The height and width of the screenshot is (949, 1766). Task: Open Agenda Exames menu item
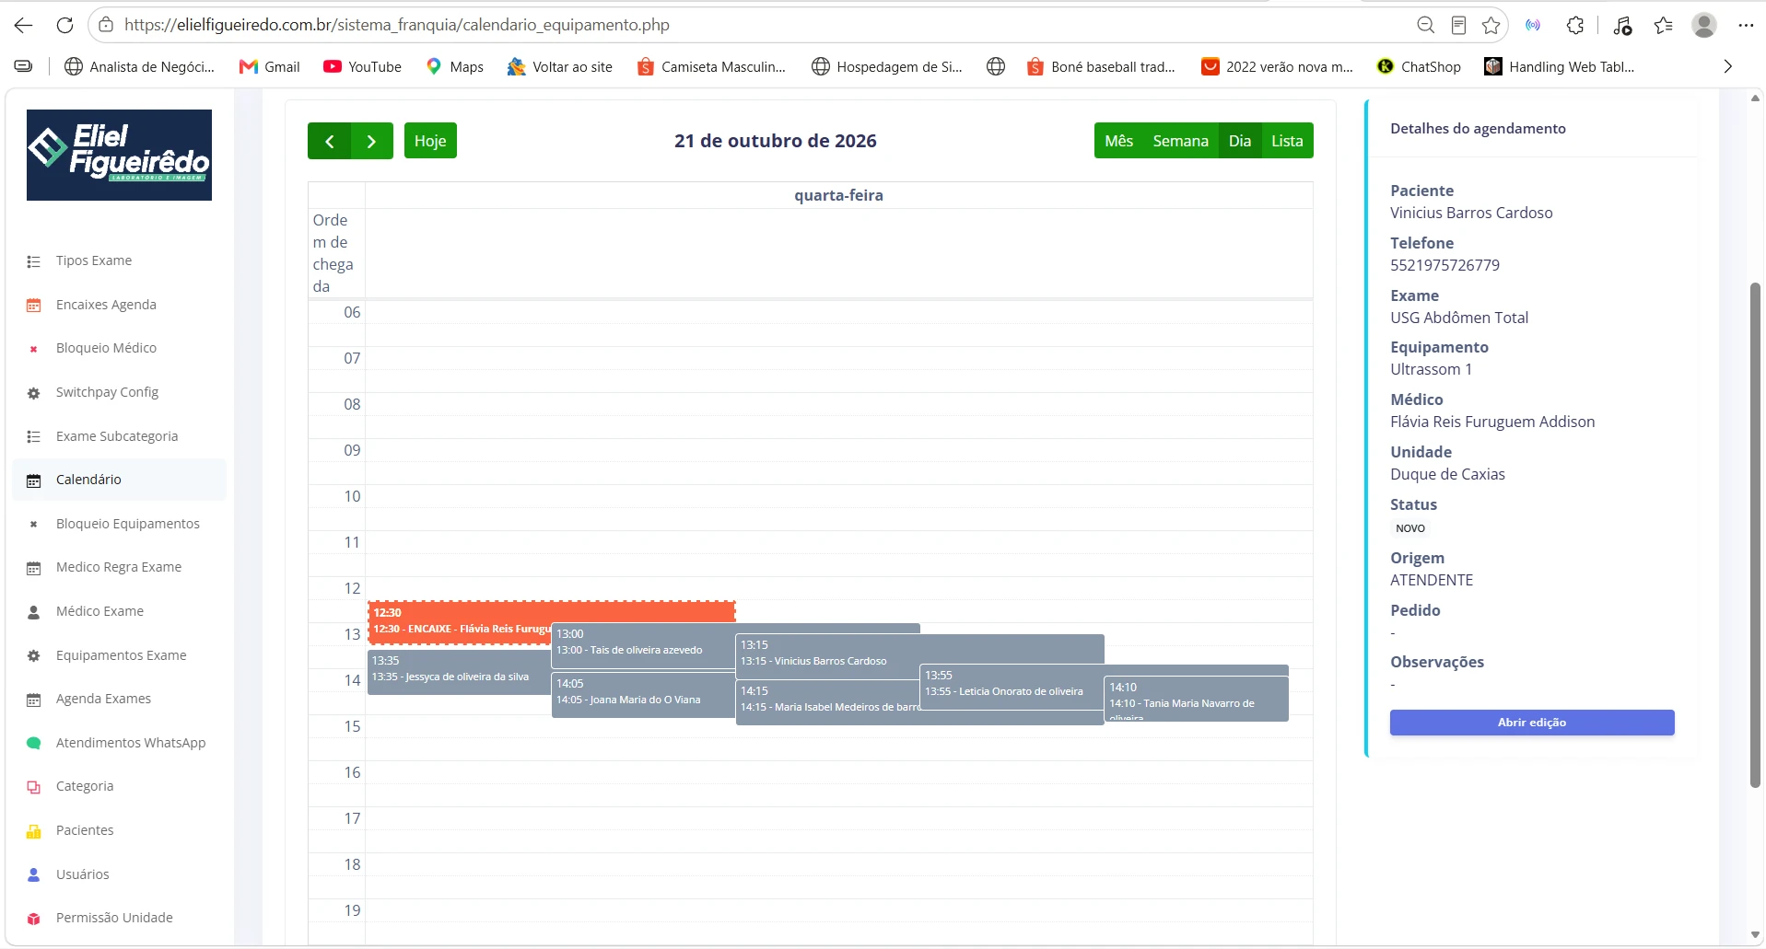click(x=120, y=700)
